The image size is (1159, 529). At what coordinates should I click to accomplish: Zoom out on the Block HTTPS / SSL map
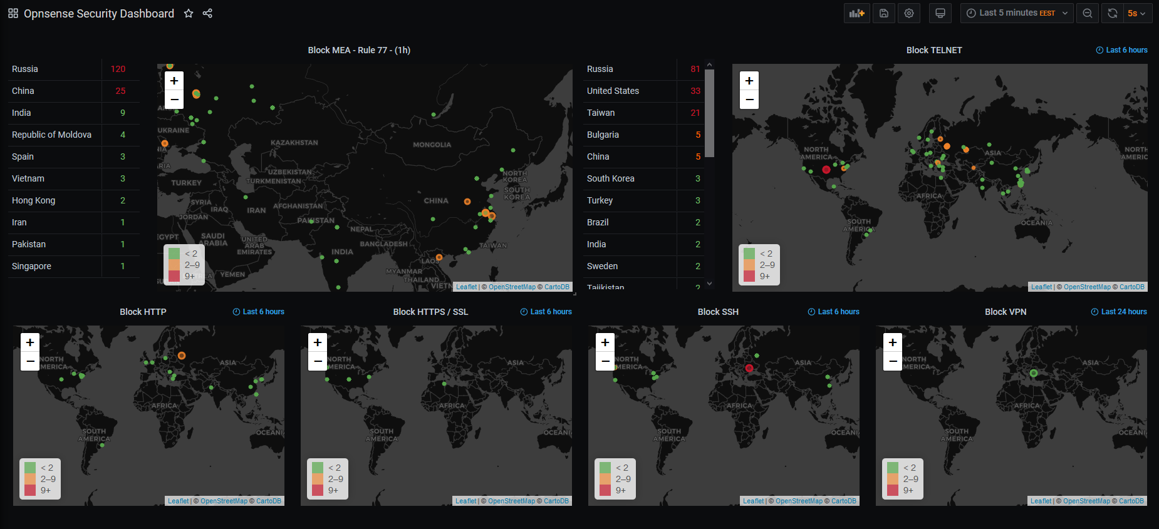[318, 361]
